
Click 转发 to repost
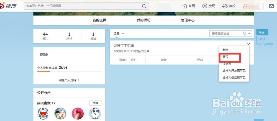164,60
